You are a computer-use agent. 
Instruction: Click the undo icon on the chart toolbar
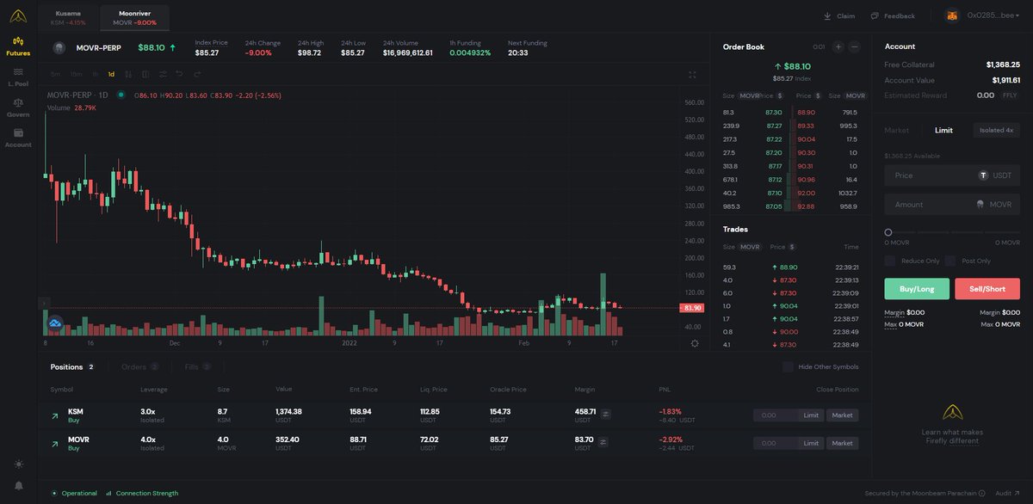click(x=178, y=75)
